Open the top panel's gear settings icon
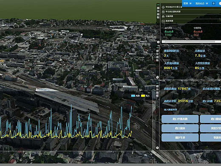 158,42
